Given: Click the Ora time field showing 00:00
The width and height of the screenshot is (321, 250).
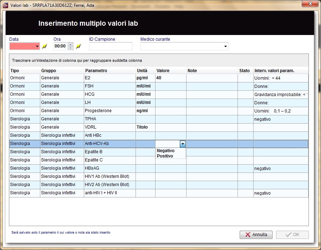Looking at the screenshot, I should [x=60, y=46].
